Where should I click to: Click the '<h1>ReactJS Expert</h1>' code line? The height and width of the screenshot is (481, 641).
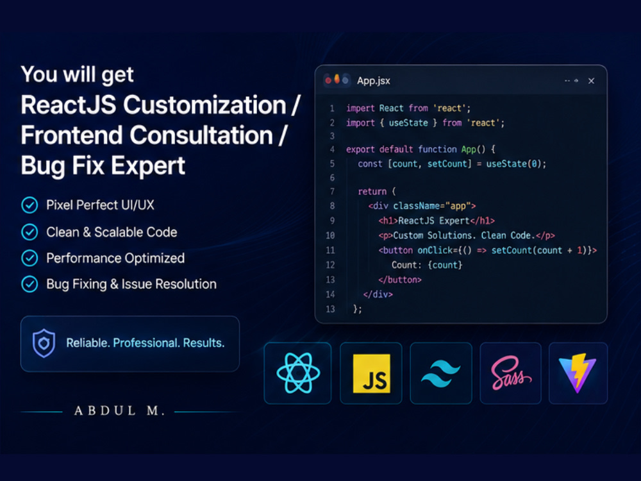pos(437,221)
